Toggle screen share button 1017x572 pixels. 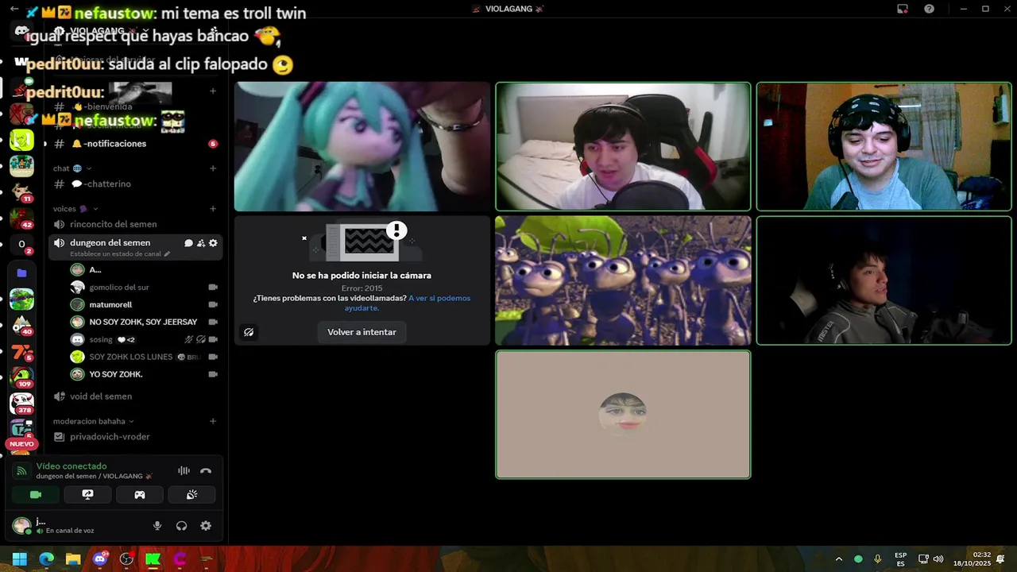click(87, 494)
